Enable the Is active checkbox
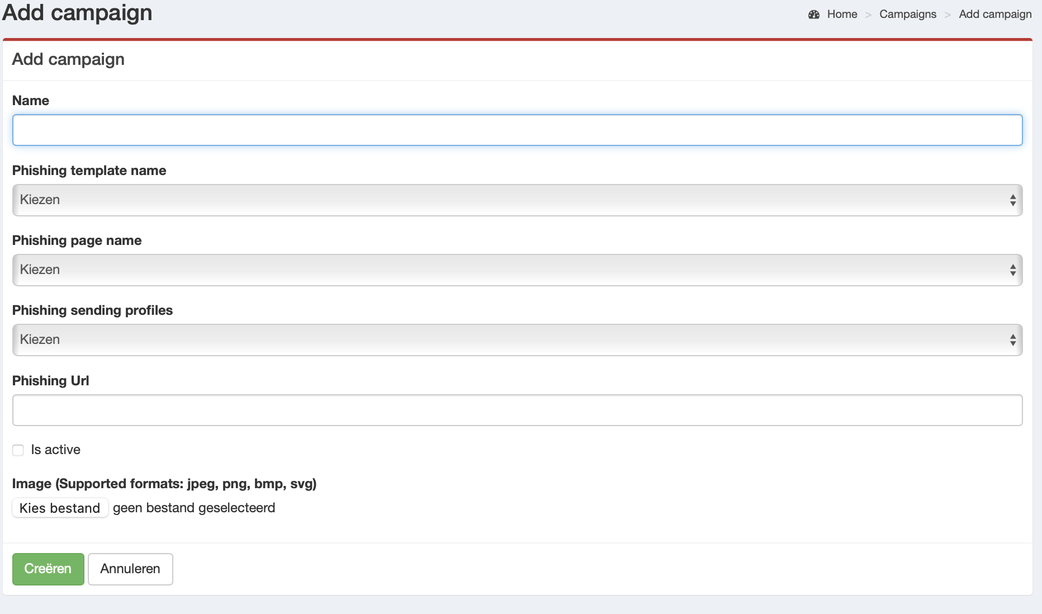Screen dimensions: 1042x614 (x=18, y=450)
